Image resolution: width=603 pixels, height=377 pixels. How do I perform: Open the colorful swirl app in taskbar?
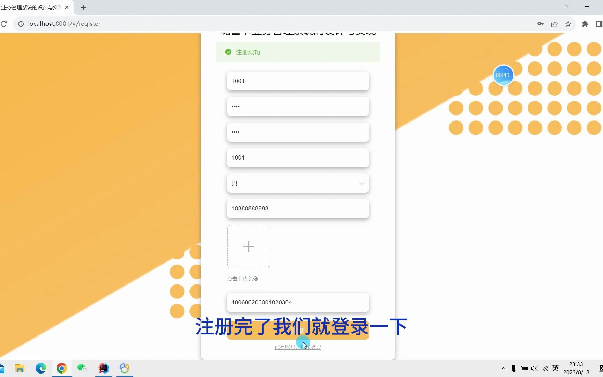[125, 368]
